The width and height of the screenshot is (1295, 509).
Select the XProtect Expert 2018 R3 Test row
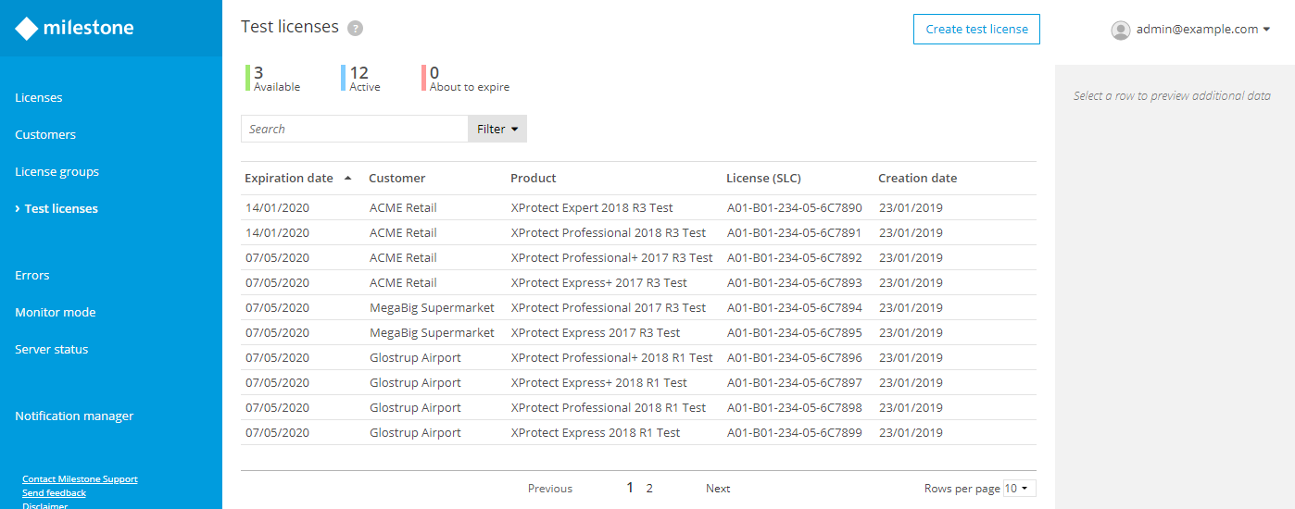[591, 207]
